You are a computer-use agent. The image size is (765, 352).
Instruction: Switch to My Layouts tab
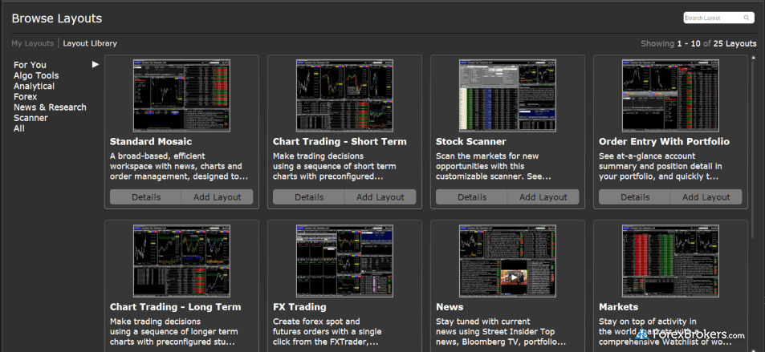click(32, 43)
